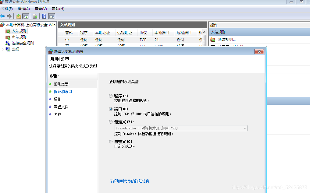310x193 pixels.
Task: Toggle the show/hide action pane icon
Action: point(52,16)
